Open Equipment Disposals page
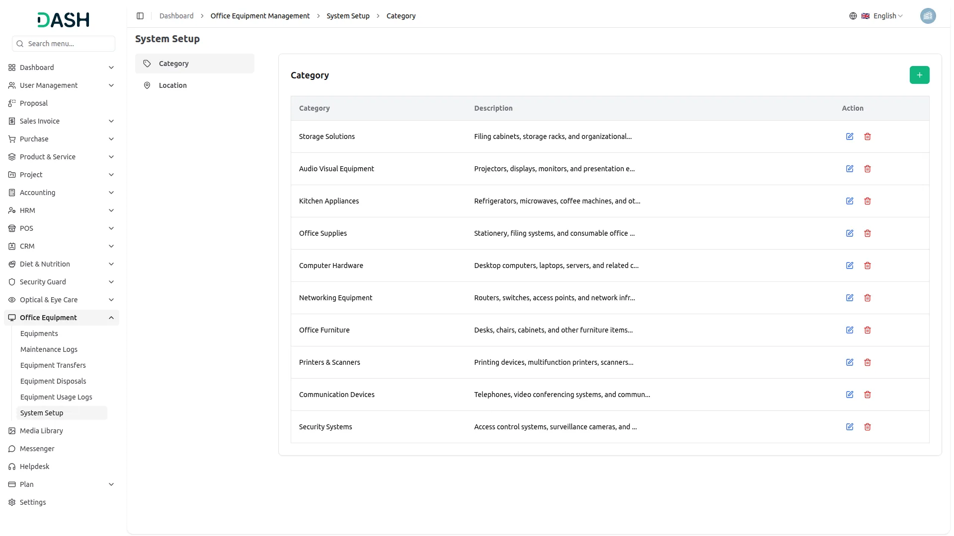Screen dimensions: 954x536 coord(53,381)
